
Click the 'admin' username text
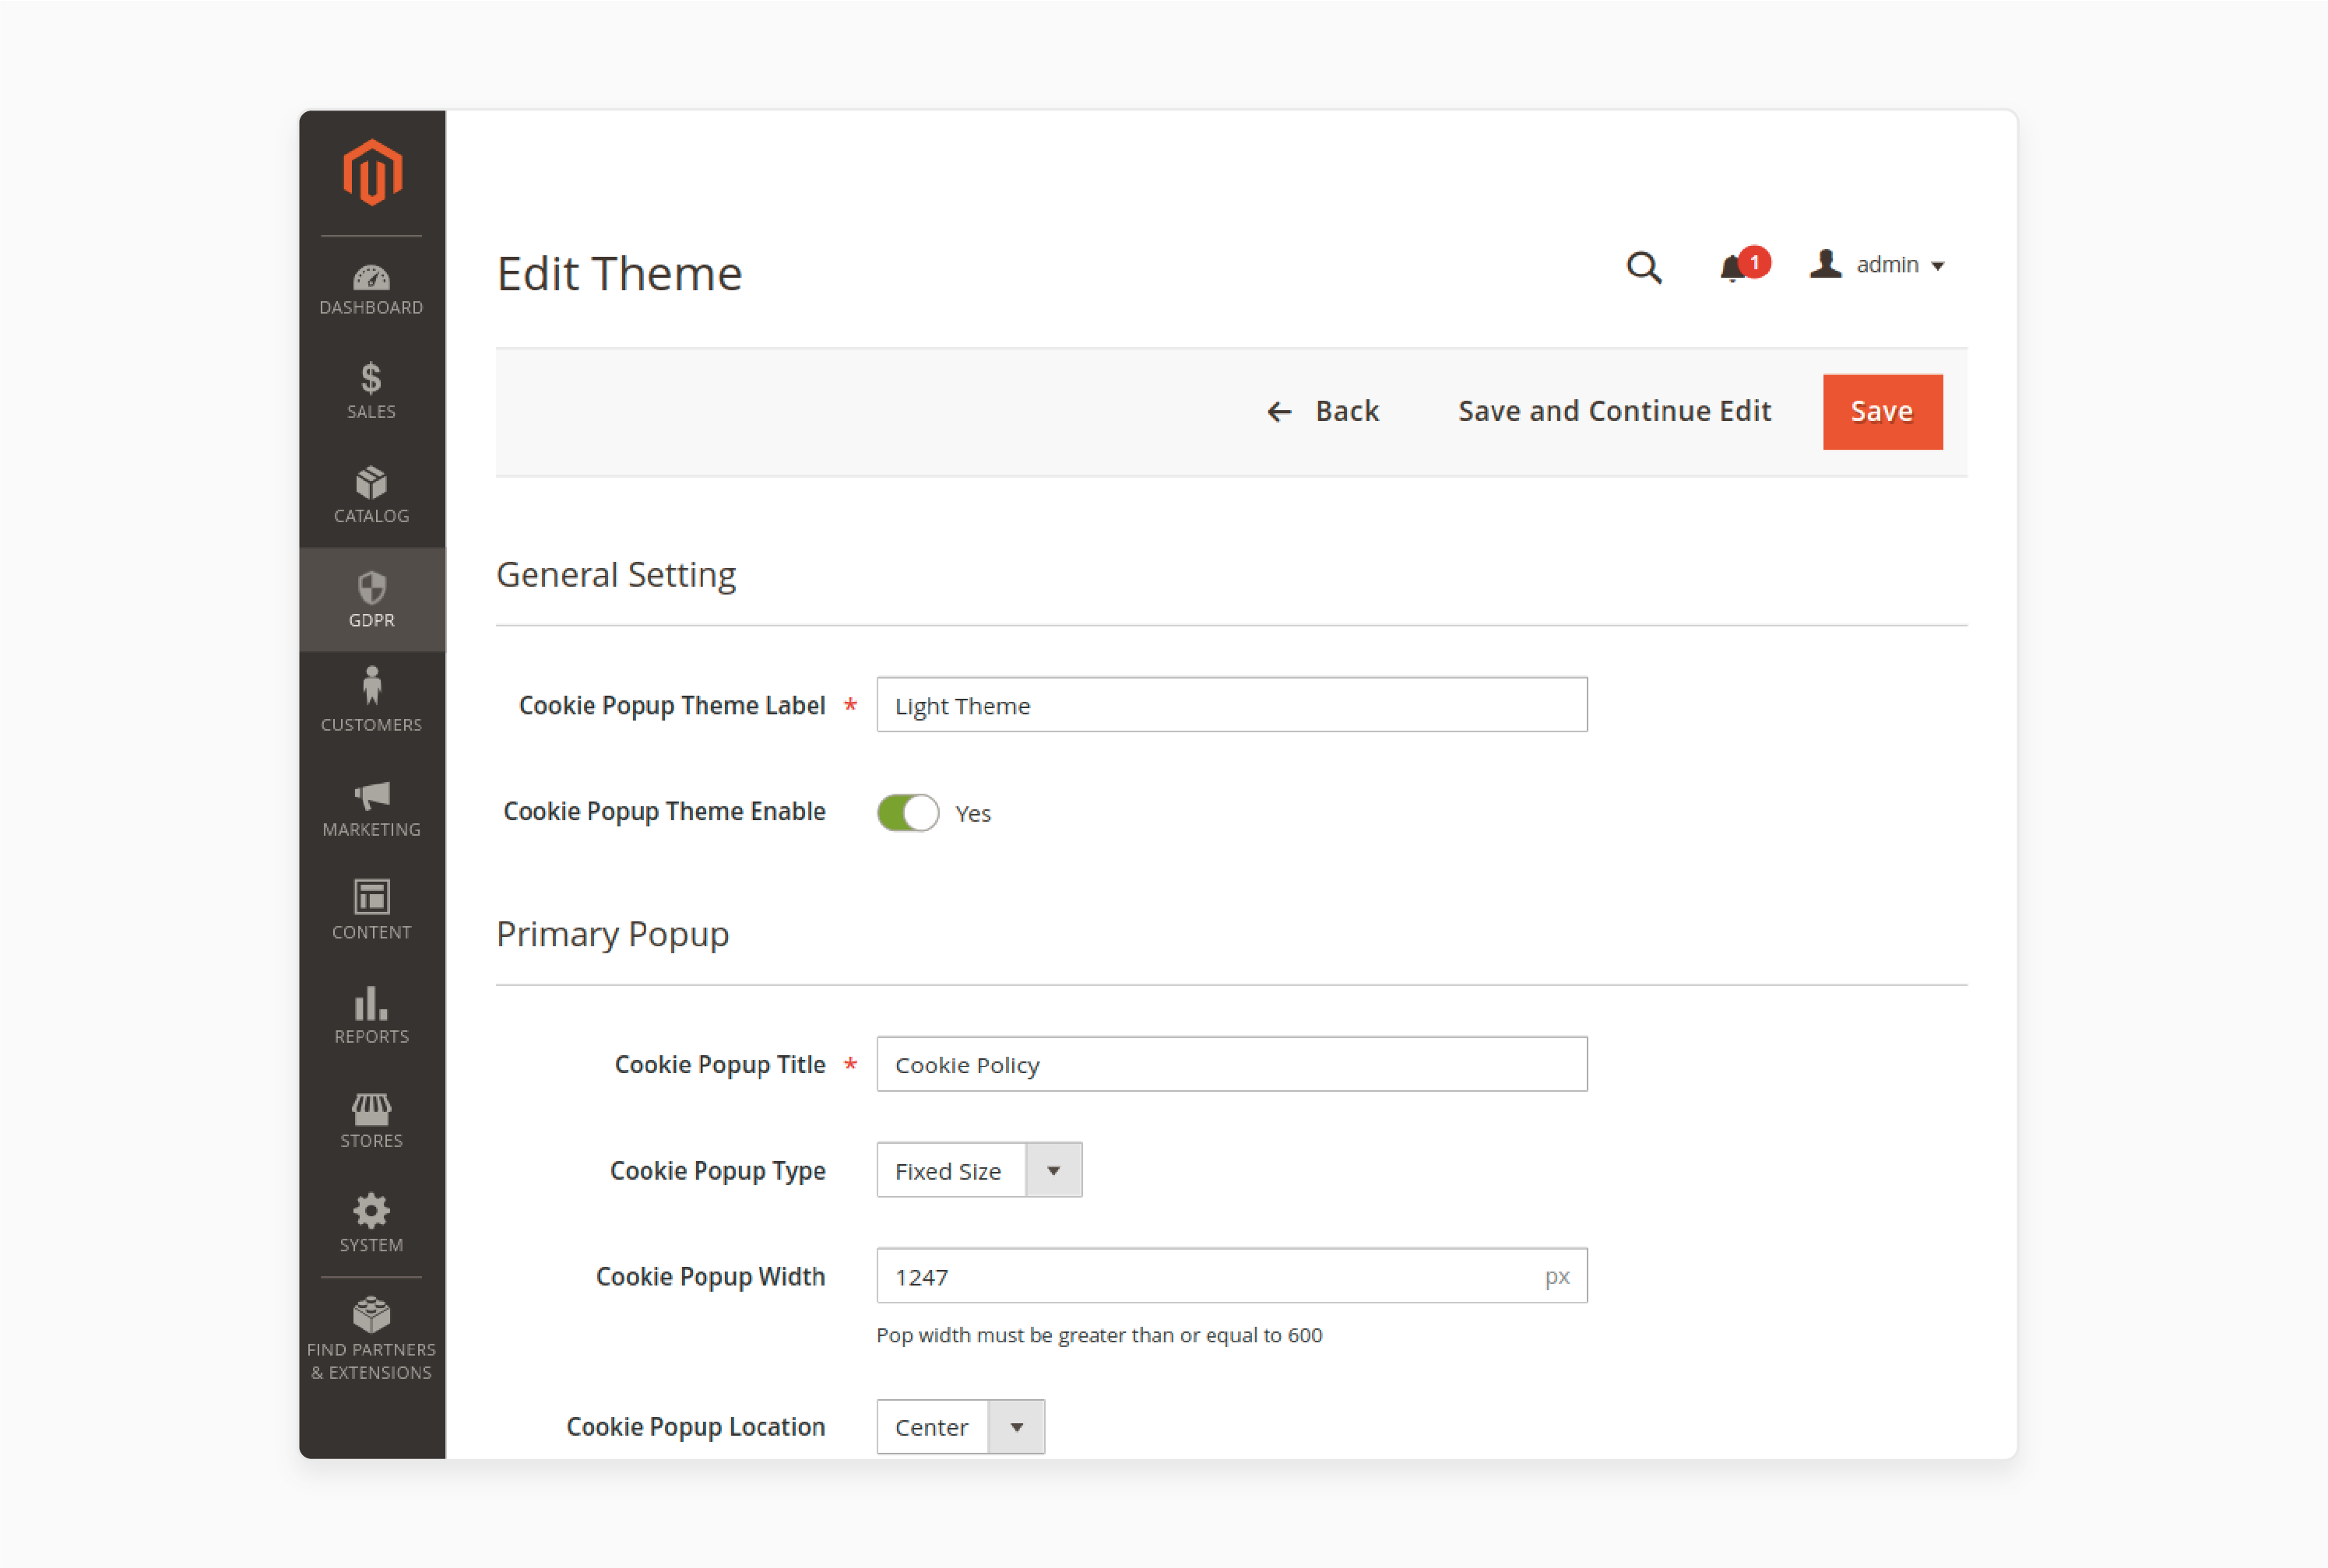pyautogui.click(x=1887, y=265)
